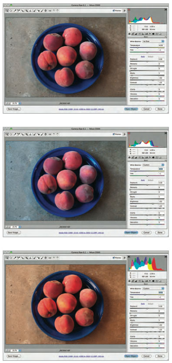The width and height of the screenshot is (172, 363).
Task: Toggle the Preview checkbox in the As Shot window
Action: coord(114,10)
